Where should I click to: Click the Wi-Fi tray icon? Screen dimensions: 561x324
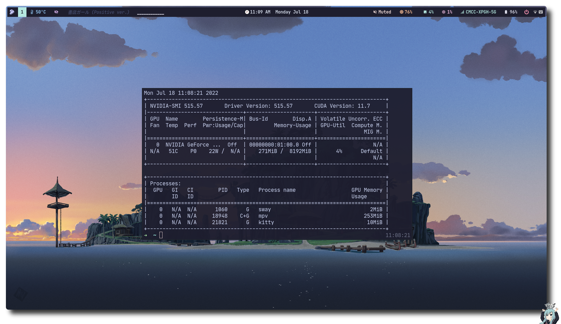pos(535,12)
